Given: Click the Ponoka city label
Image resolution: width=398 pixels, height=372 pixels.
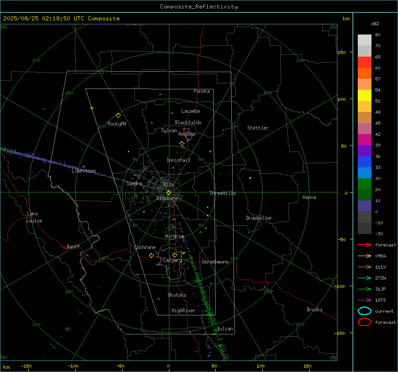Looking at the screenshot, I should (x=202, y=91).
